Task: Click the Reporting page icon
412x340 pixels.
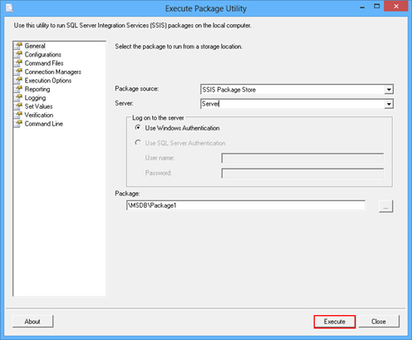Action: 18,89
